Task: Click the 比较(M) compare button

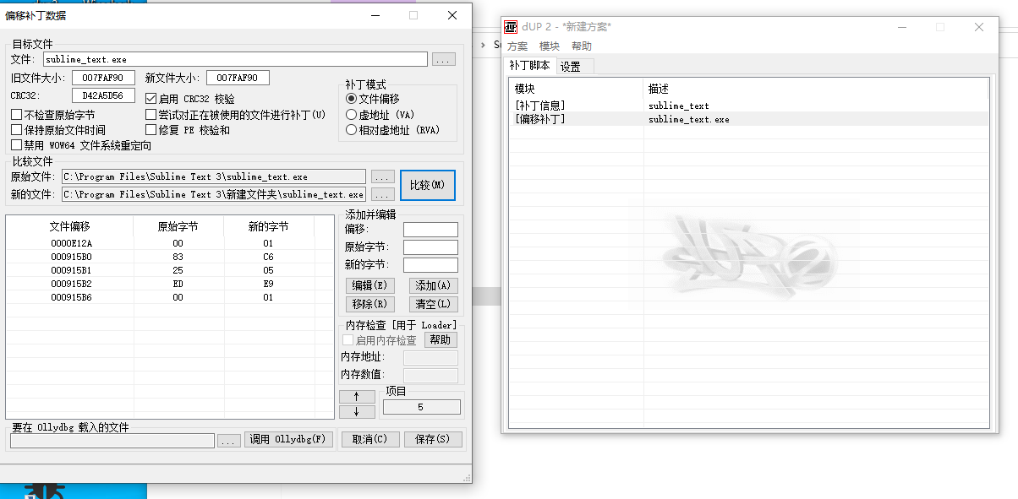Action: coord(428,185)
